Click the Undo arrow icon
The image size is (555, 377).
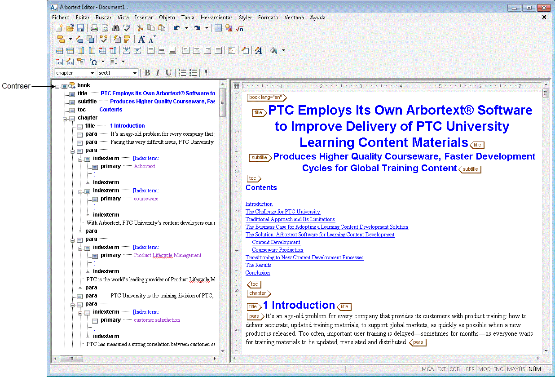pos(176,28)
